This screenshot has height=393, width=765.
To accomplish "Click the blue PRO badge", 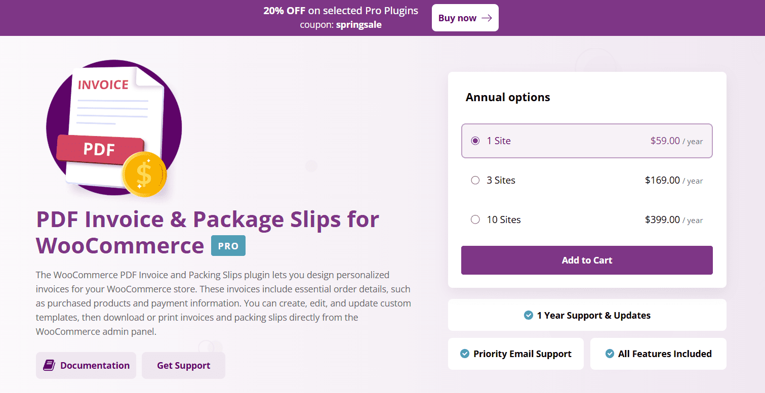I will [x=228, y=246].
